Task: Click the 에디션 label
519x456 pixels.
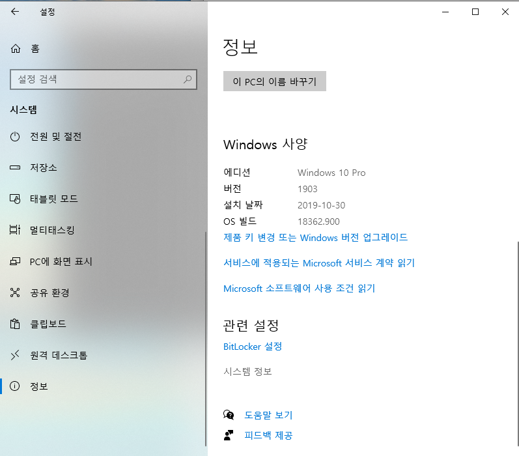Action: (237, 173)
